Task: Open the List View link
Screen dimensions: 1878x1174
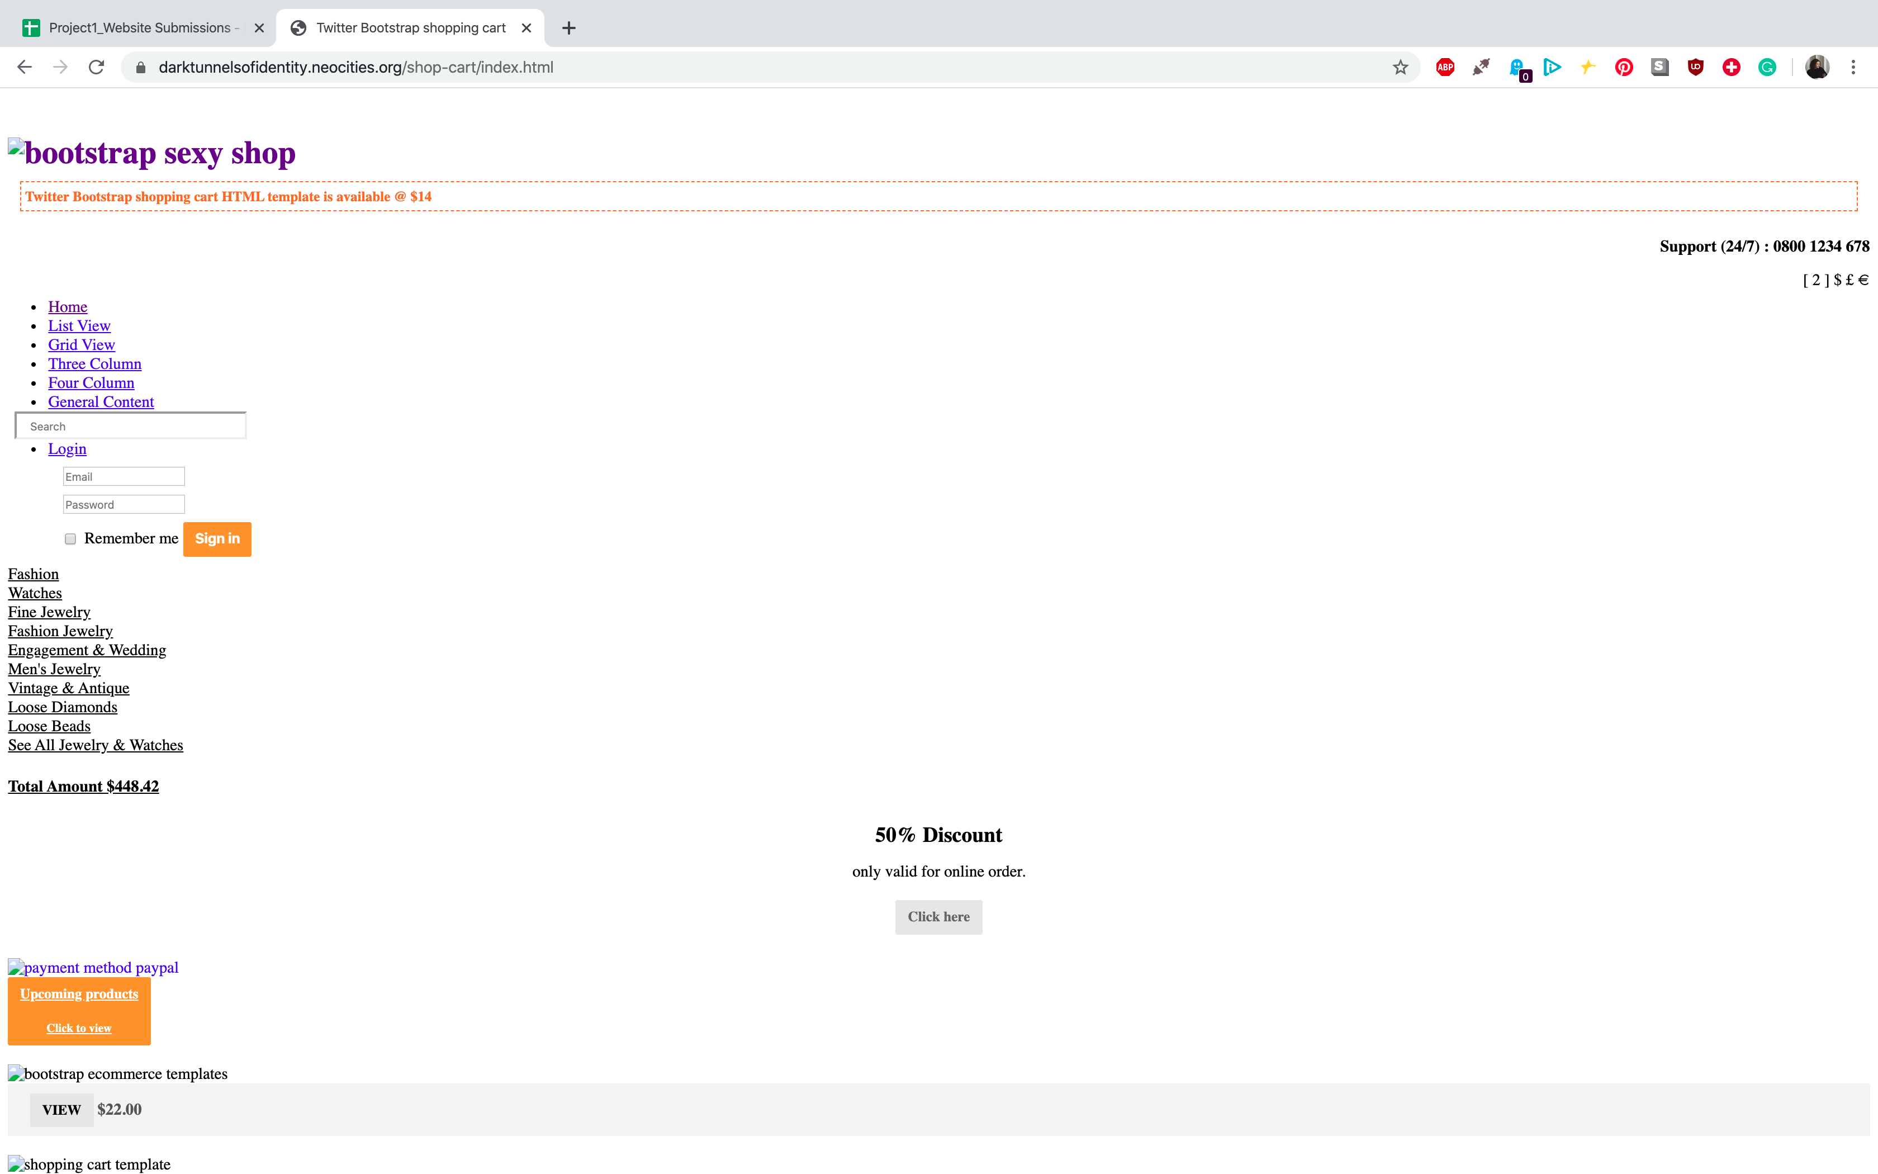Action: [79, 326]
